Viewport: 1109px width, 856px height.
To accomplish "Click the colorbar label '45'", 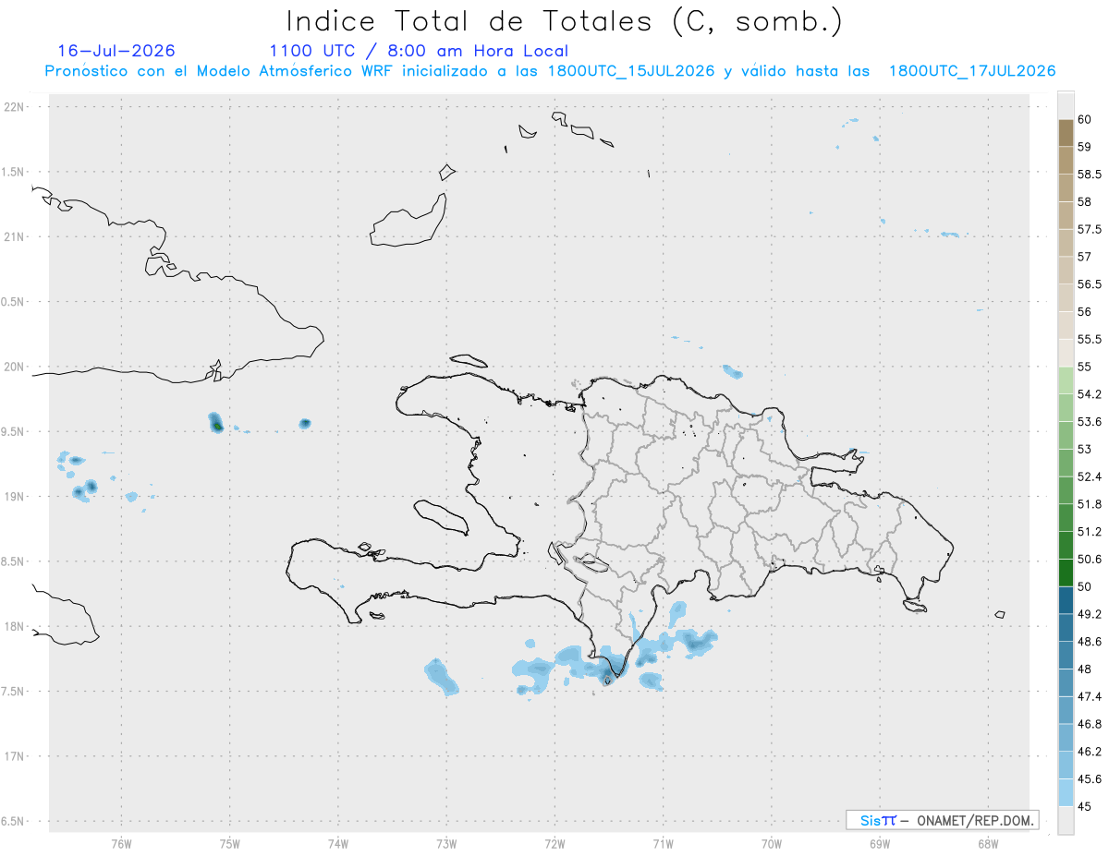I will pos(1085,806).
